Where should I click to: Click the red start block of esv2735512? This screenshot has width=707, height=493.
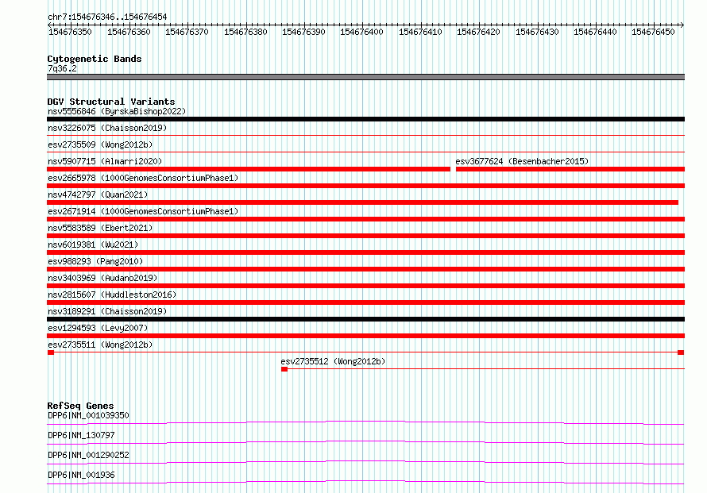click(x=284, y=369)
